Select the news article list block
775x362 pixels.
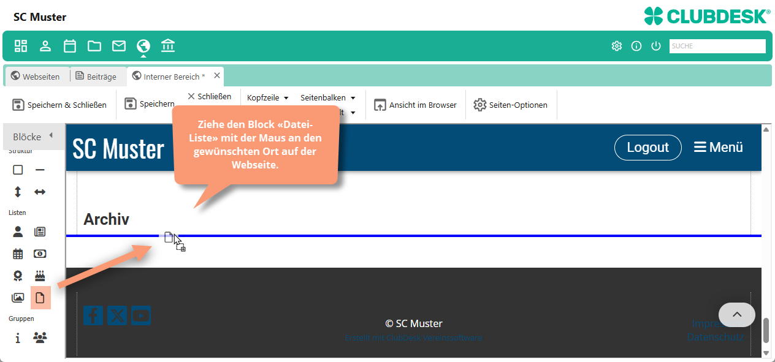[x=40, y=232]
